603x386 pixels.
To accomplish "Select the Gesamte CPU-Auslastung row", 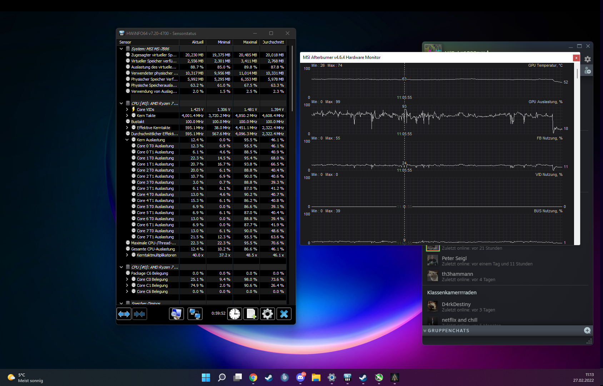I will click(x=202, y=249).
